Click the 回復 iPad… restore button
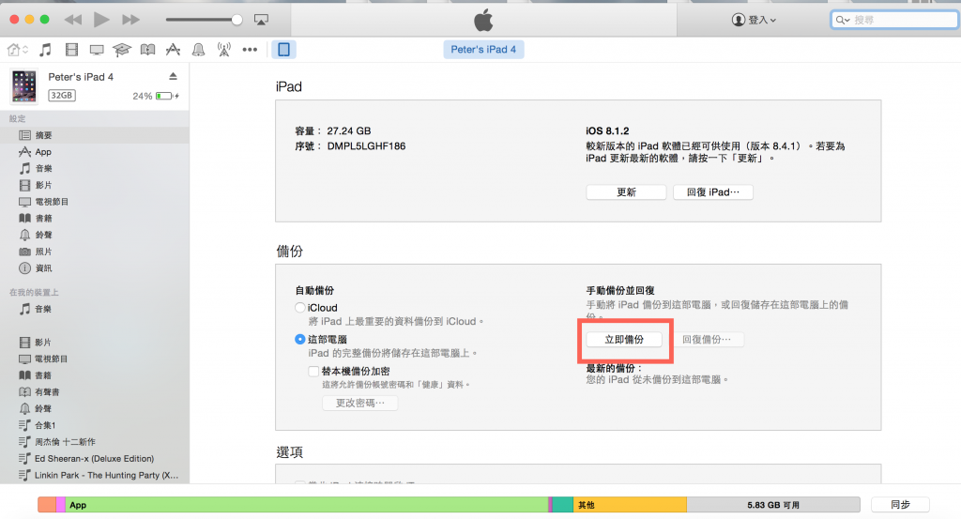Screen dimensions: 961x519 713,191
